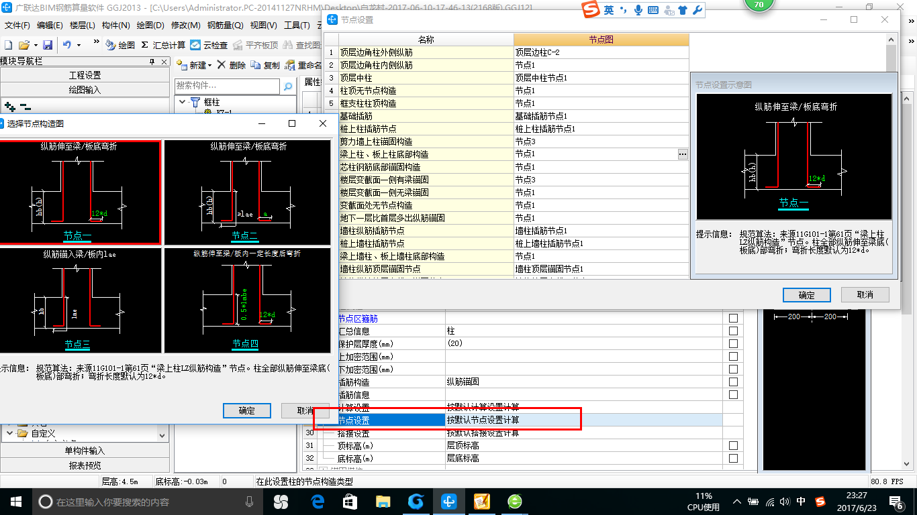
Task: Click Windows taskbar search box
Action: [x=147, y=502]
